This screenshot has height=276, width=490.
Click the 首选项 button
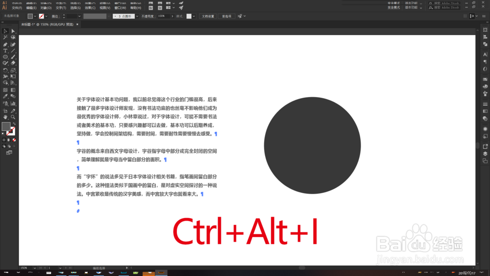click(226, 16)
